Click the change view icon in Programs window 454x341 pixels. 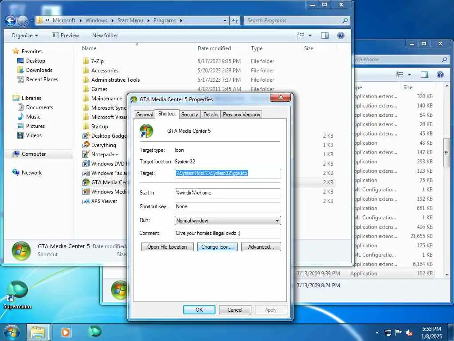click(x=301, y=36)
